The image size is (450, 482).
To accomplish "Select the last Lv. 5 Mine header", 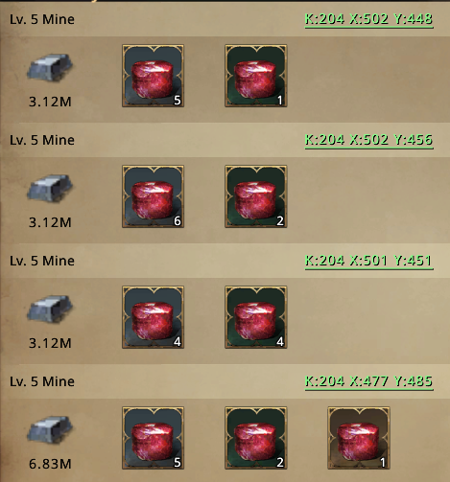I will pos(42,381).
